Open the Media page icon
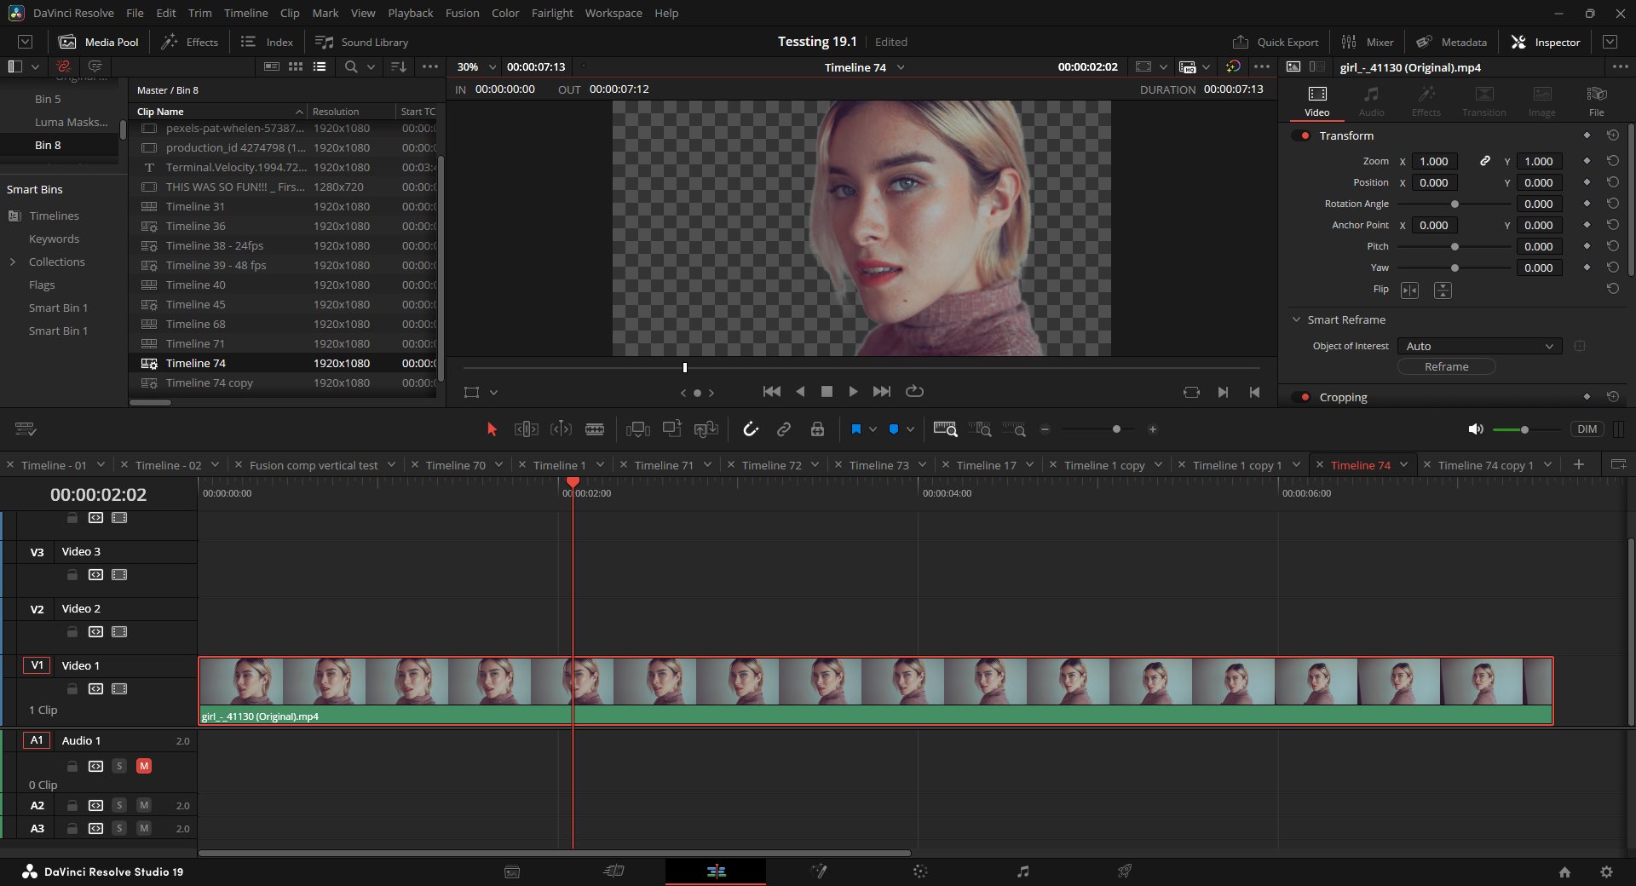 tap(512, 872)
